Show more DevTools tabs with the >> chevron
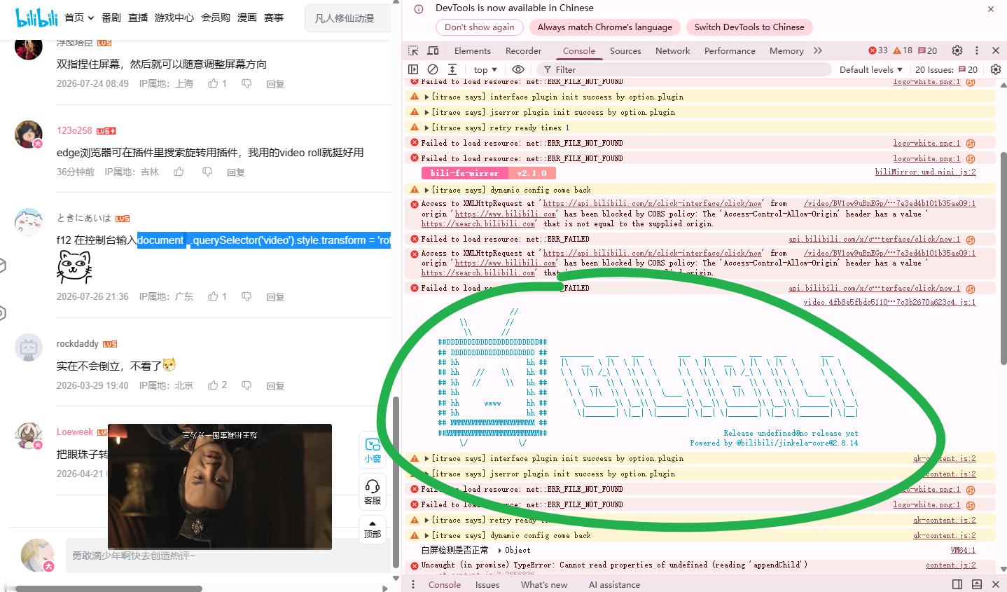The image size is (1007, 592). pyautogui.click(x=818, y=50)
